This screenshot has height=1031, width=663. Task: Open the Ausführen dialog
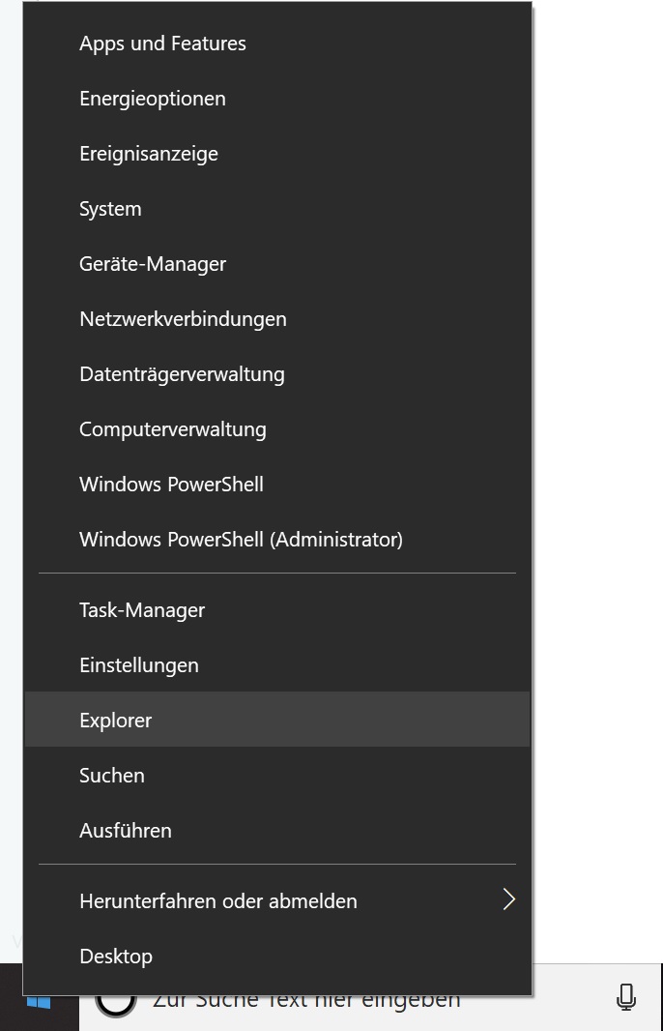126,831
